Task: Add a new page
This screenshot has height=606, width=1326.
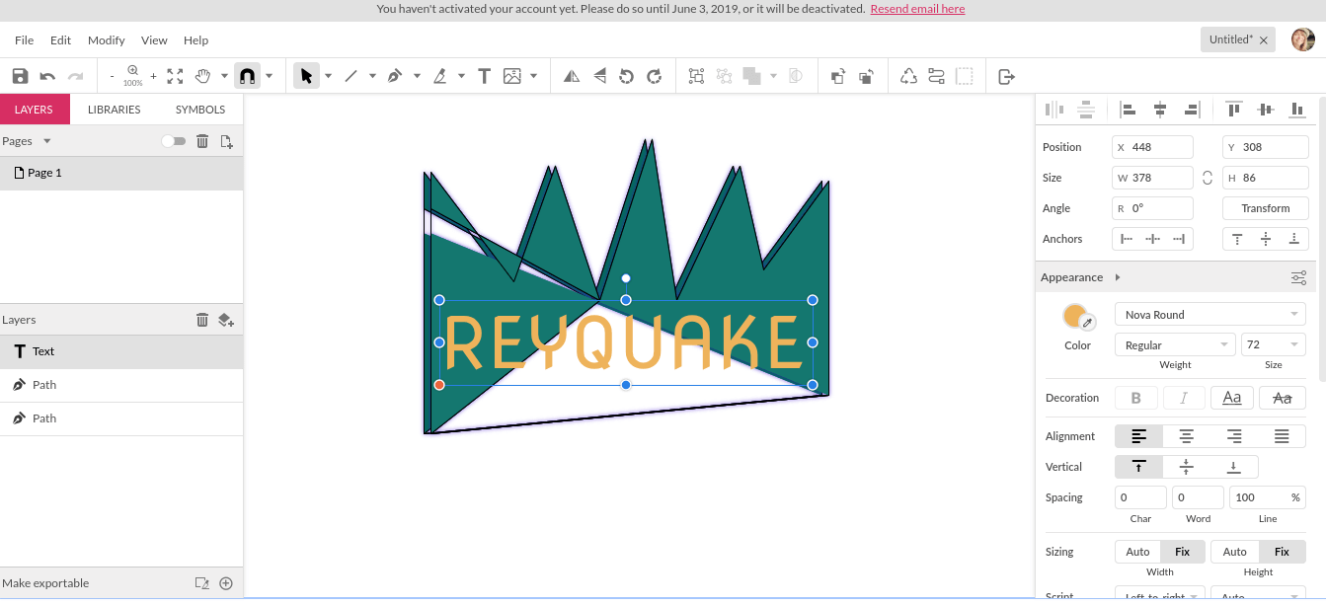Action: pos(226,141)
